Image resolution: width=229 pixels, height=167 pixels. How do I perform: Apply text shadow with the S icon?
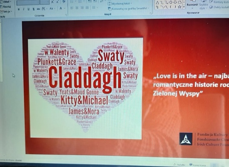(x=33, y=9)
